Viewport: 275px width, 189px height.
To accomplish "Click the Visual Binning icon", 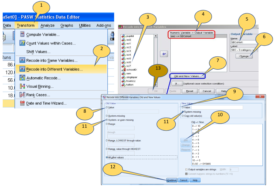I will tap(22, 86).
